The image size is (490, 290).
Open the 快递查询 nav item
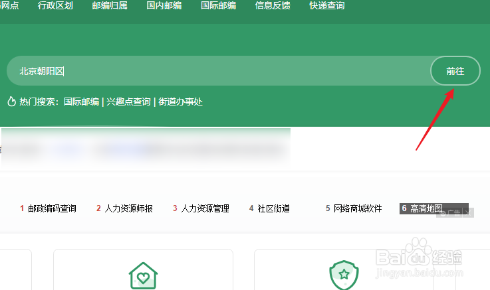pyautogui.click(x=327, y=5)
